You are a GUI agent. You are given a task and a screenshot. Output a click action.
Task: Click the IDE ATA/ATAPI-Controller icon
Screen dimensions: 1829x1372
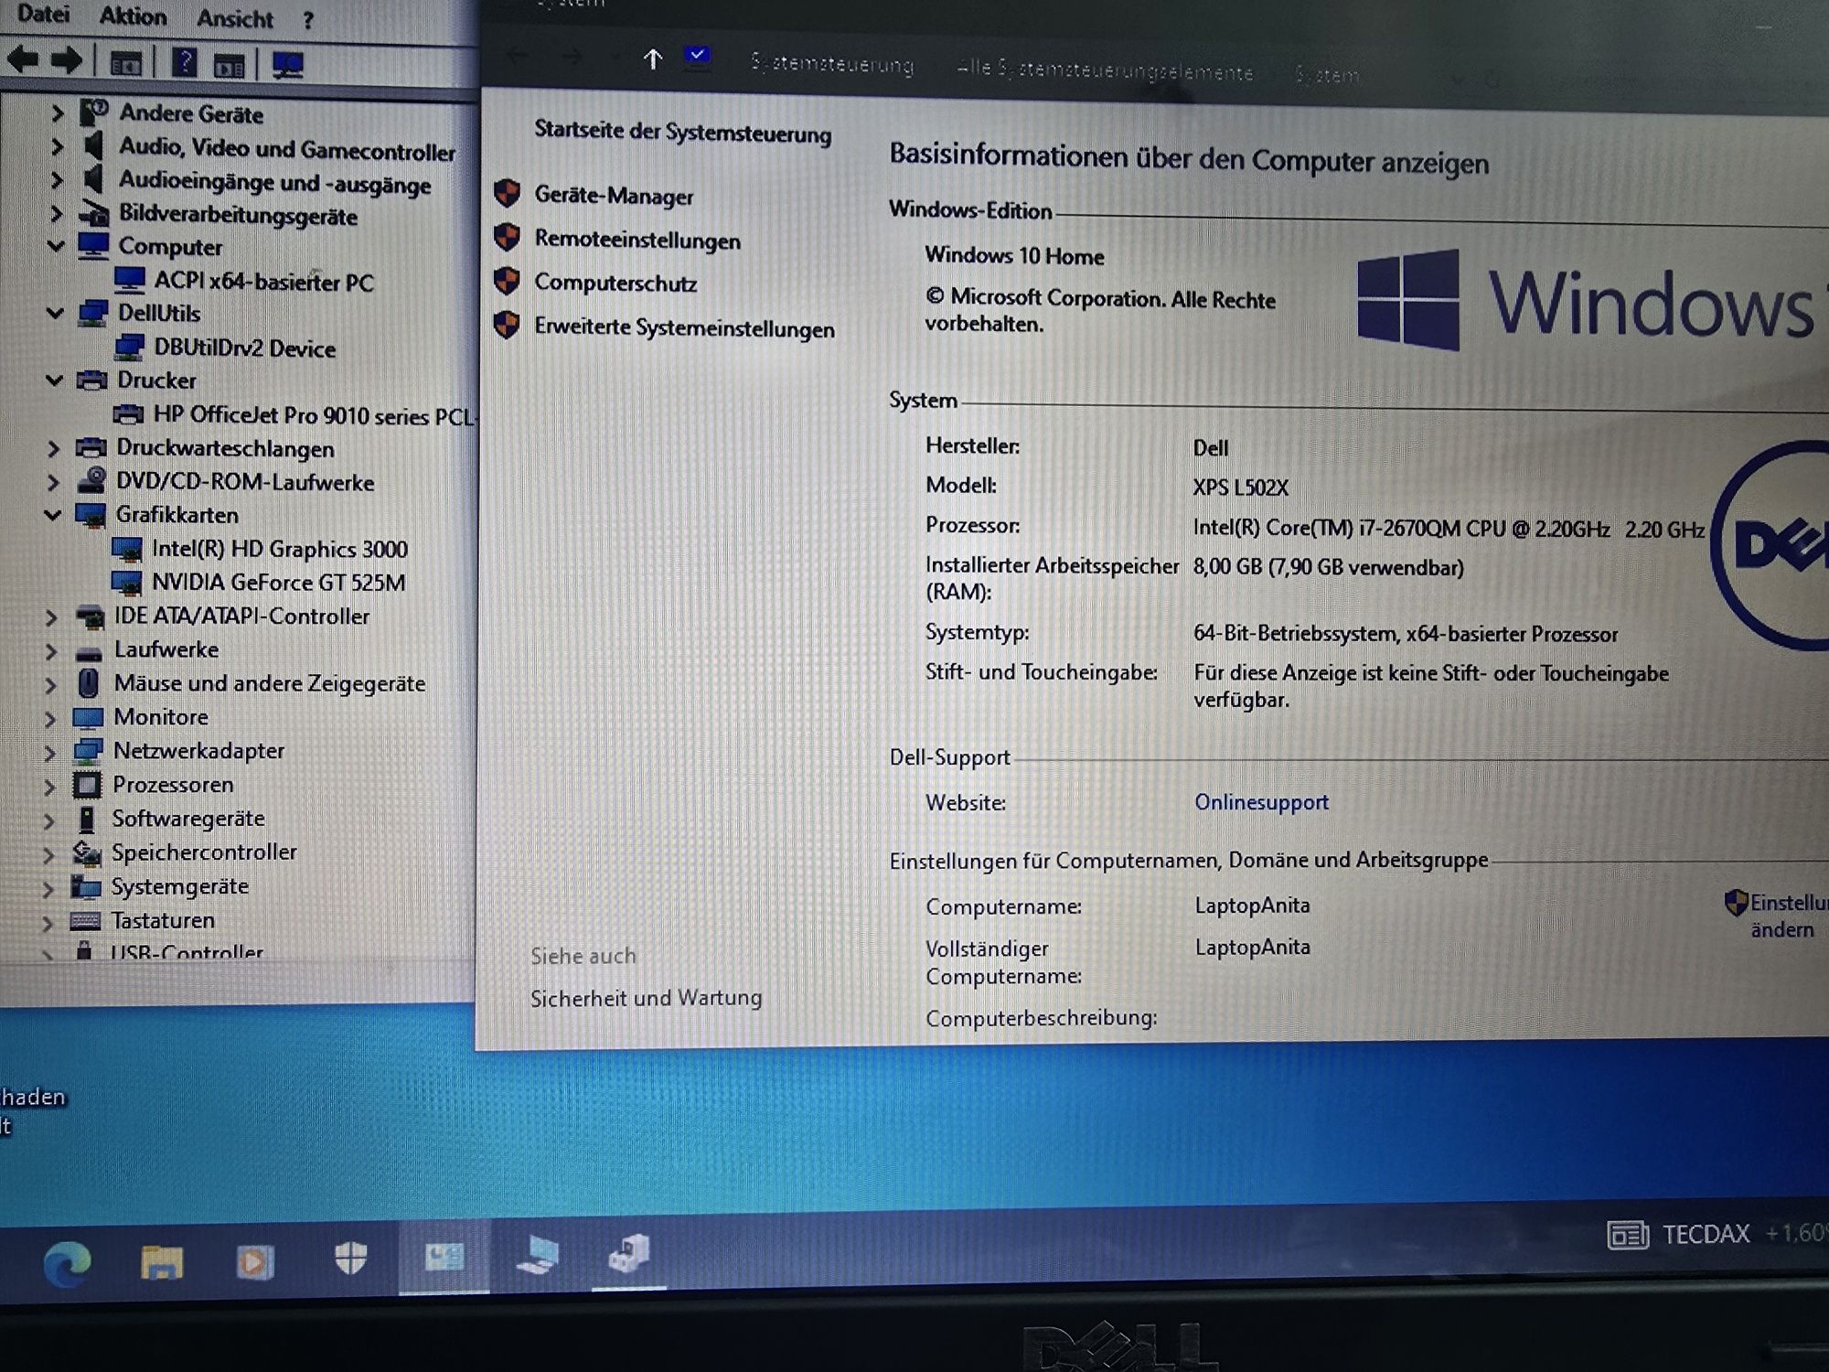click(90, 616)
